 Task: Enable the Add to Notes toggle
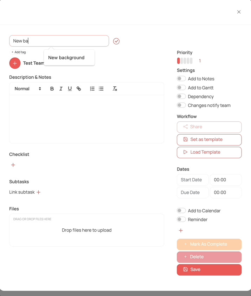181,79
